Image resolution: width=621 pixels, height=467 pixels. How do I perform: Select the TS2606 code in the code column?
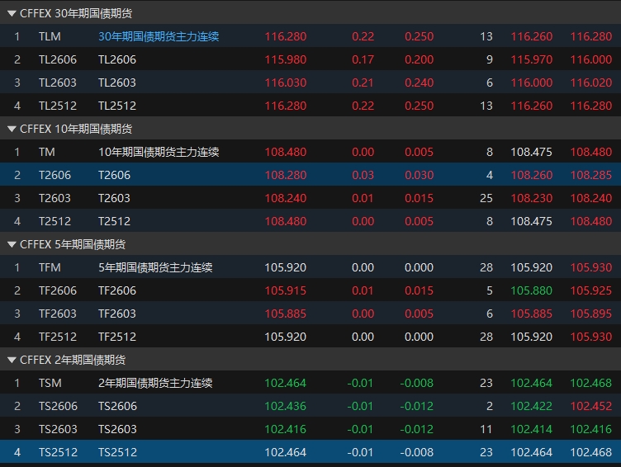[x=58, y=406]
